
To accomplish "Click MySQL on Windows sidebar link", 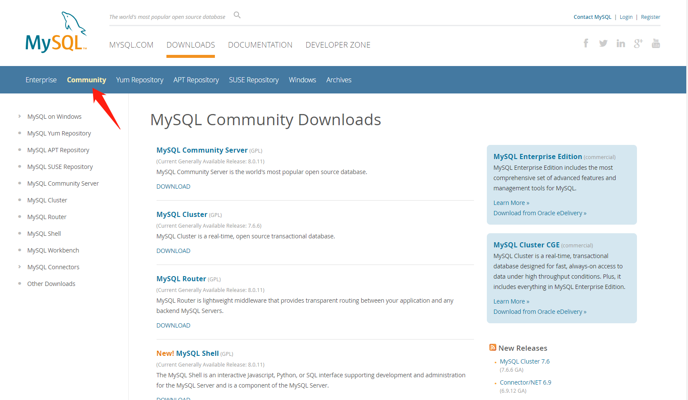I will (54, 117).
